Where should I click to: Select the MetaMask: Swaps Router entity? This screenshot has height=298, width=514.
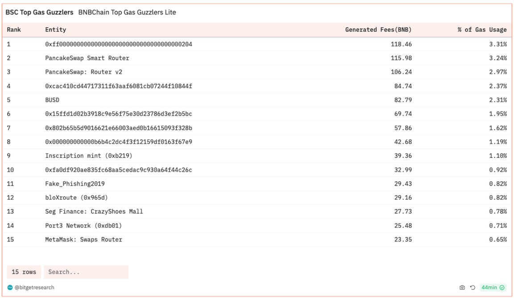[83, 240]
